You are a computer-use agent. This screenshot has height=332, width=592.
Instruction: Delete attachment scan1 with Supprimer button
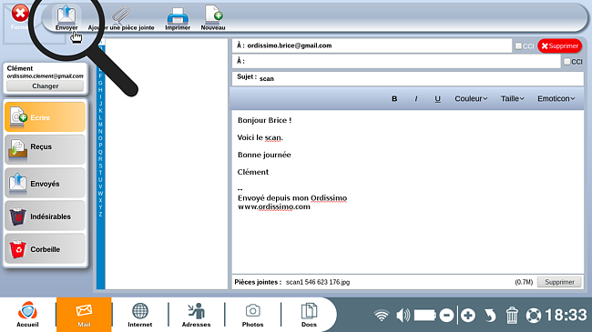pyautogui.click(x=559, y=282)
